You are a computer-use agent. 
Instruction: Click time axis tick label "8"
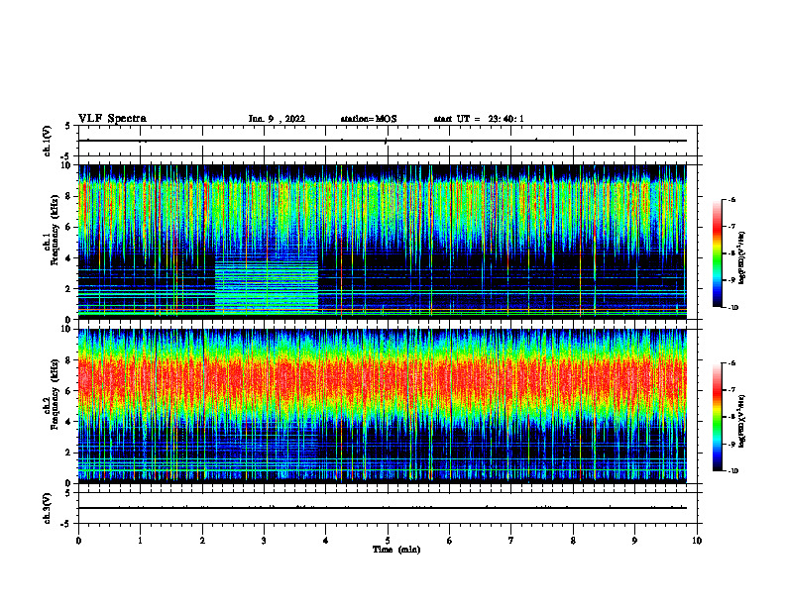point(573,541)
